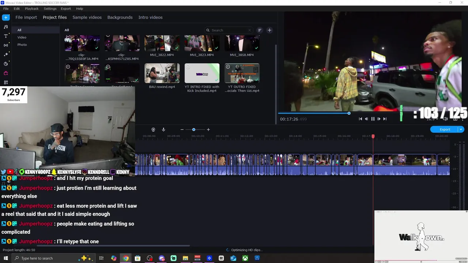Select YT OUTRO FIXED clip thumbnail

(242, 73)
